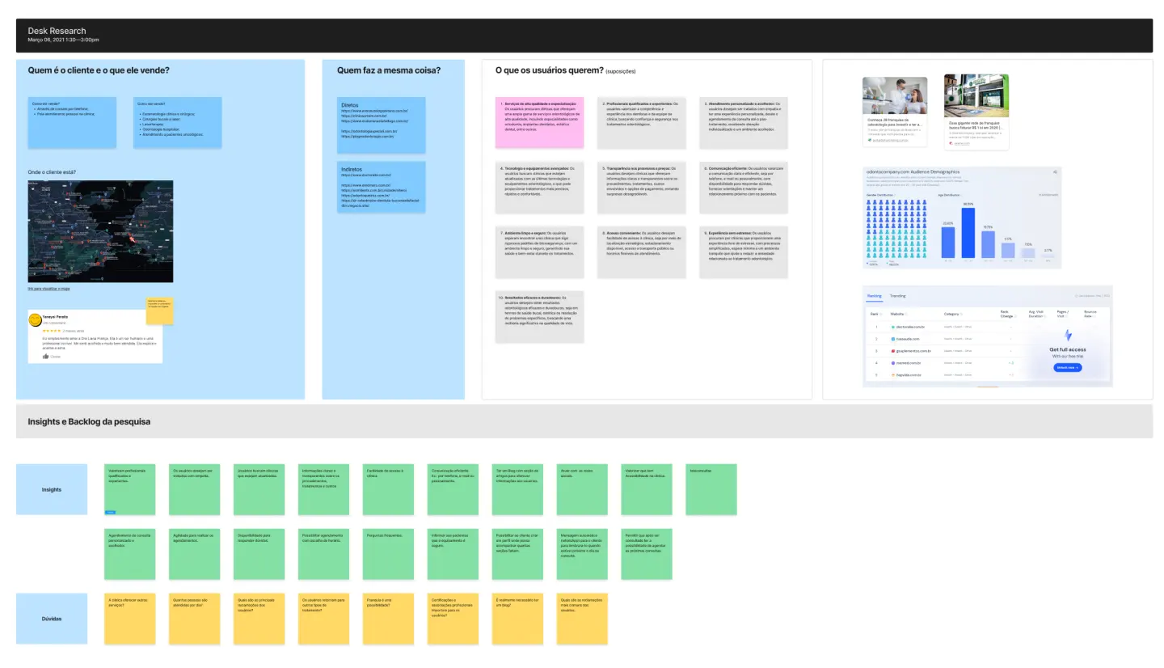
Task: Click the yellow smiley avatar of the reviewer
Action: click(x=36, y=320)
